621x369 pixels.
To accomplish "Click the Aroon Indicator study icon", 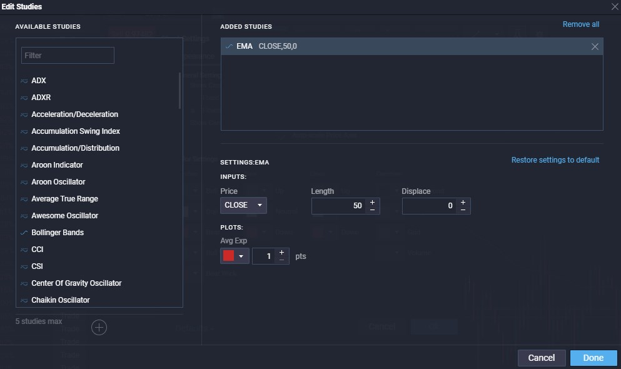I will point(24,166).
